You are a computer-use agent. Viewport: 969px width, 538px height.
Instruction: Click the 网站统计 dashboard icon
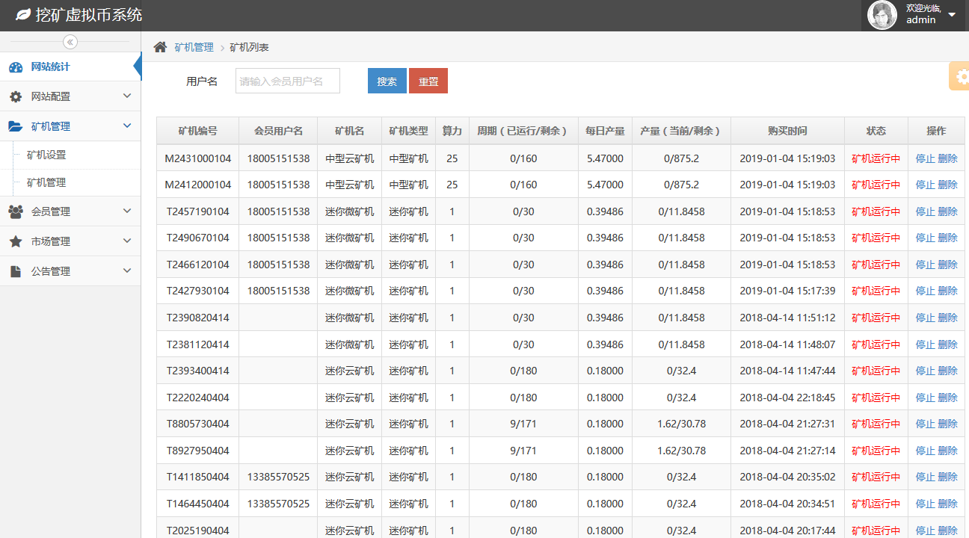coord(16,67)
